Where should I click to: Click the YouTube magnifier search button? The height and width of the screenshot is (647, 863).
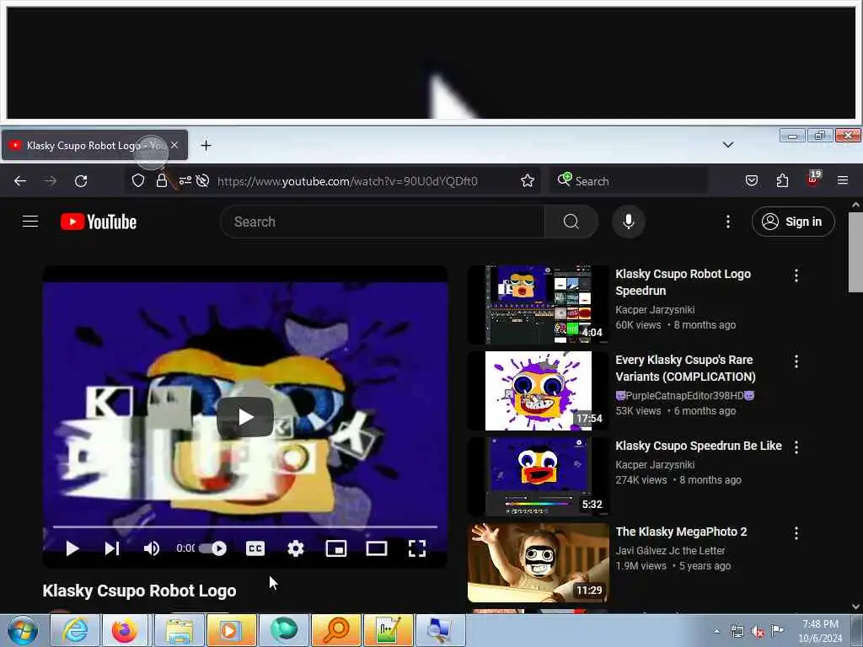pyautogui.click(x=571, y=222)
